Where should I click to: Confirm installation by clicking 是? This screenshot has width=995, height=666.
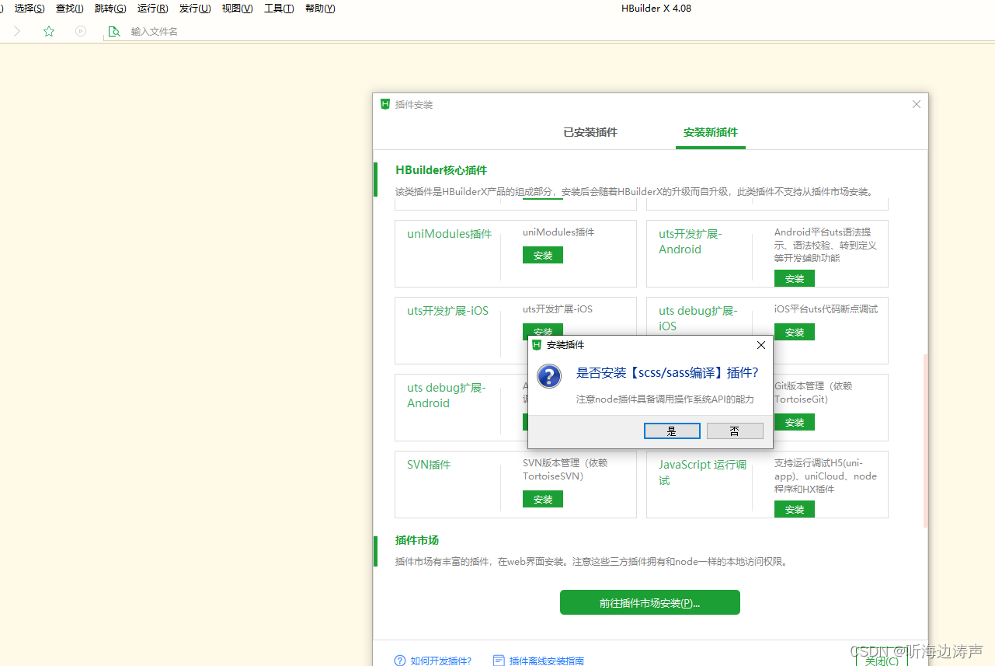(672, 431)
